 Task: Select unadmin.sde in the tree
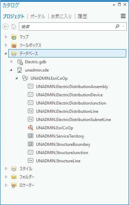pyautogui.click(x=37, y=70)
